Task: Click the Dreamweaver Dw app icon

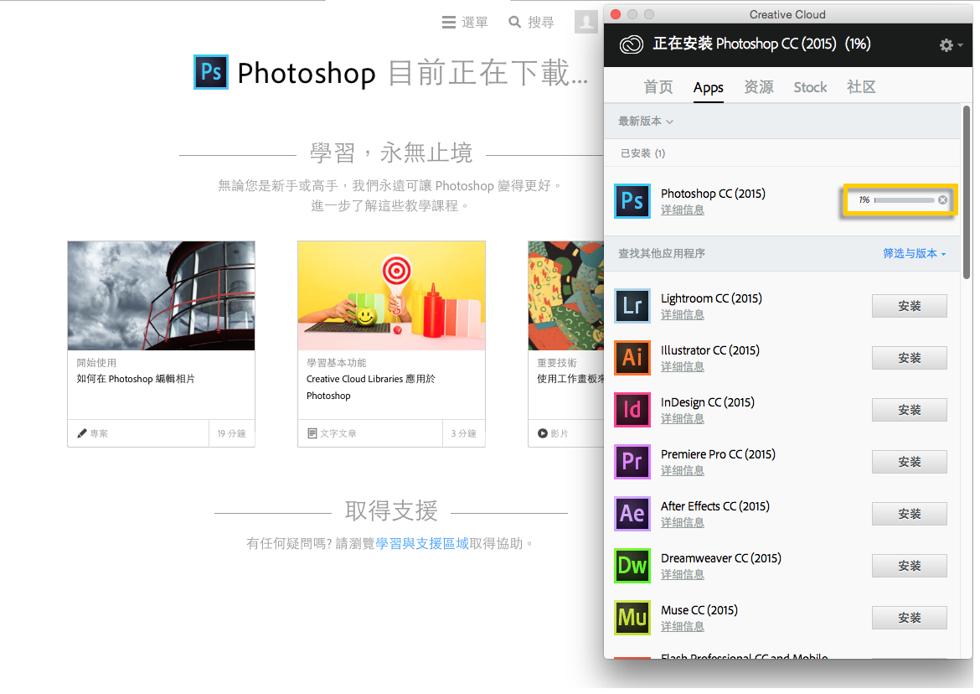Action: coord(632,565)
